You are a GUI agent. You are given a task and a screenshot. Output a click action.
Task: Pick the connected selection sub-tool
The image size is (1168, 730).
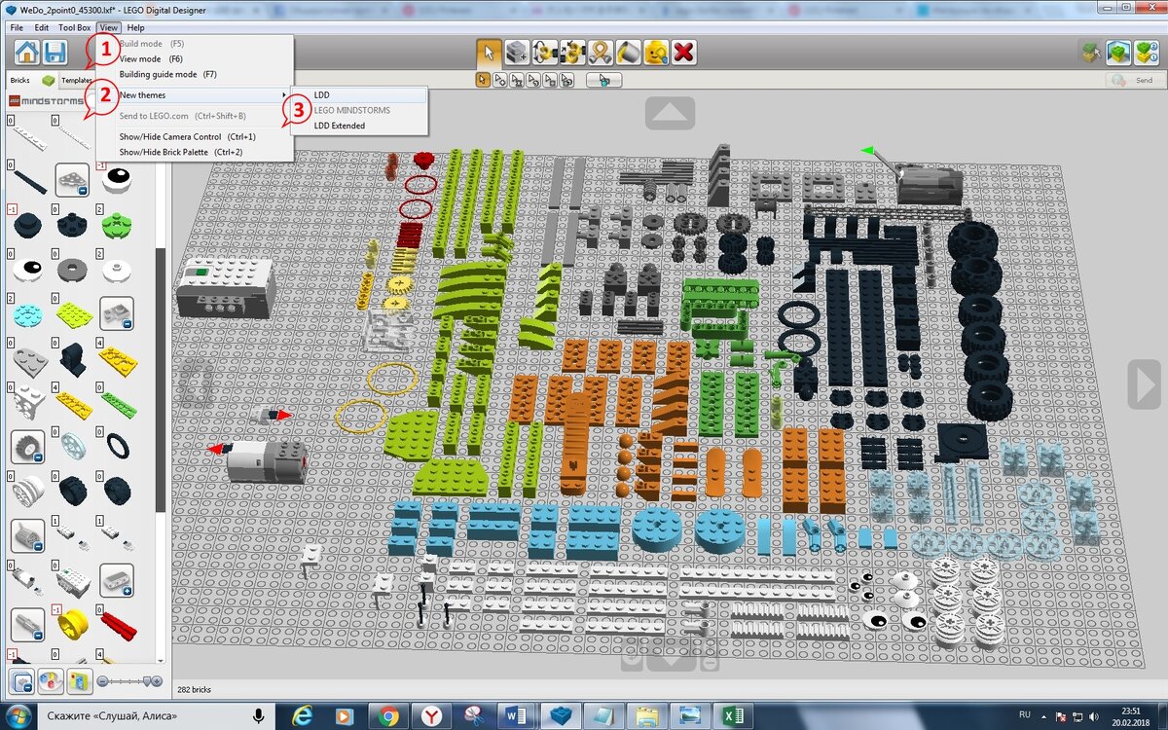point(517,80)
